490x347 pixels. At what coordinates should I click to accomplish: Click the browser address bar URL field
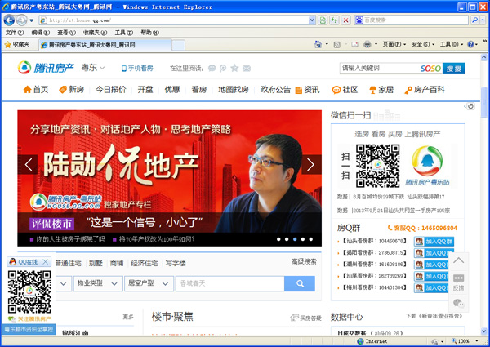[x=174, y=20]
